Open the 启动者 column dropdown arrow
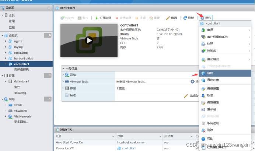Image resolution: width=255 pixels, height=151 pixels. pos(192,136)
